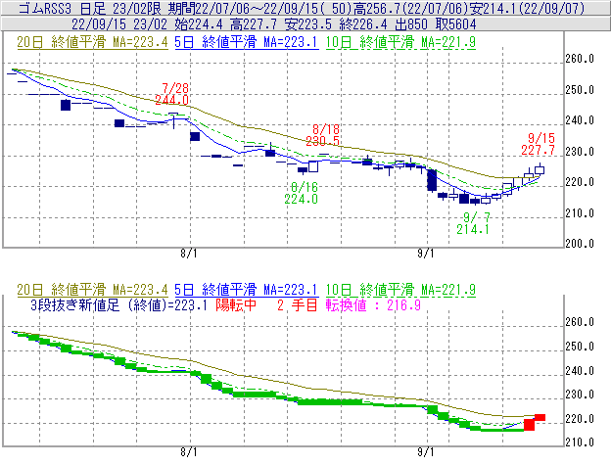Click the 200.0 axis label in upper chart

click(580, 244)
